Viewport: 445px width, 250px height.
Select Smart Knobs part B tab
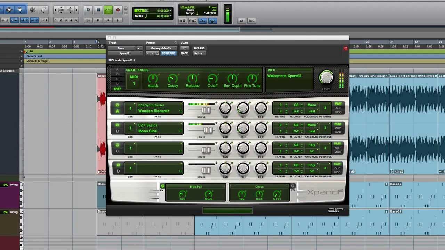pyautogui.click(x=117, y=74)
